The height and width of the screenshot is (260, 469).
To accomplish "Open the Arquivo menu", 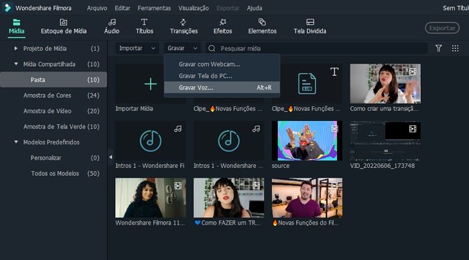I will pyautogui.click(x=97, y=8).
